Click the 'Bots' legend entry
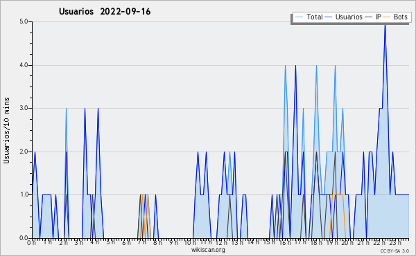416x256 pixels. pos(395,17)
